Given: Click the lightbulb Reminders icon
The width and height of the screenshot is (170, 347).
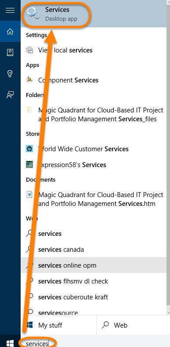Looking at the screenshot, I should [x=10, y=74].
